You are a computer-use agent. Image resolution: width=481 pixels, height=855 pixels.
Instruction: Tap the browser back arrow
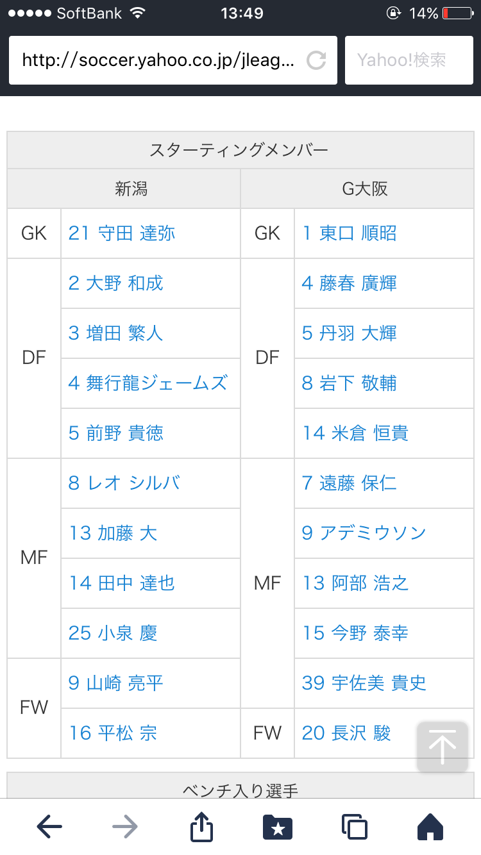point(49,827)
